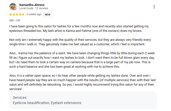Click the sentence recommending this salon
Viewport: 171px width, 111px height.
(100, 84)
